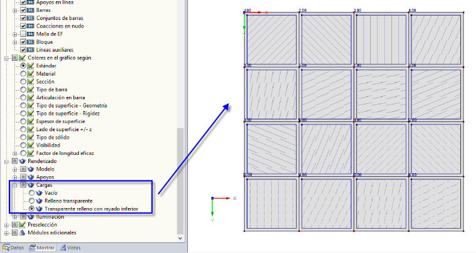Click the Líneas auxiliares numbering icon
The width and height of the screenshot is (476, 253).
coord(31,49)
